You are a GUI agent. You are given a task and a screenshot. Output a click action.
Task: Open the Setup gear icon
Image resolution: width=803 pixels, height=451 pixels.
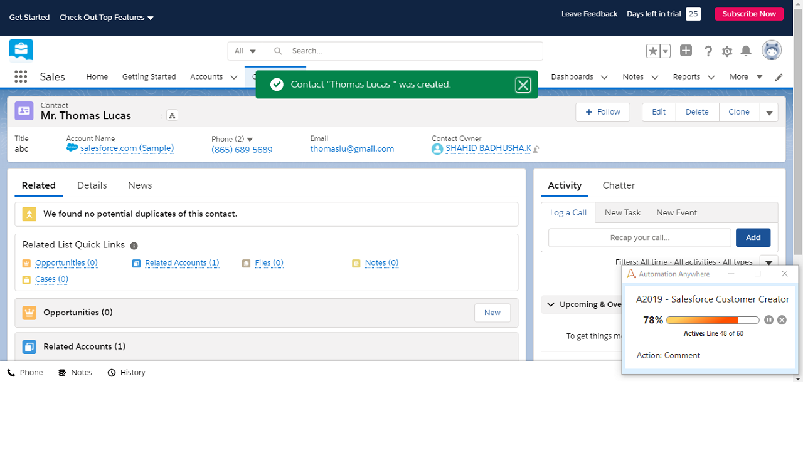[x=727, y=51]
